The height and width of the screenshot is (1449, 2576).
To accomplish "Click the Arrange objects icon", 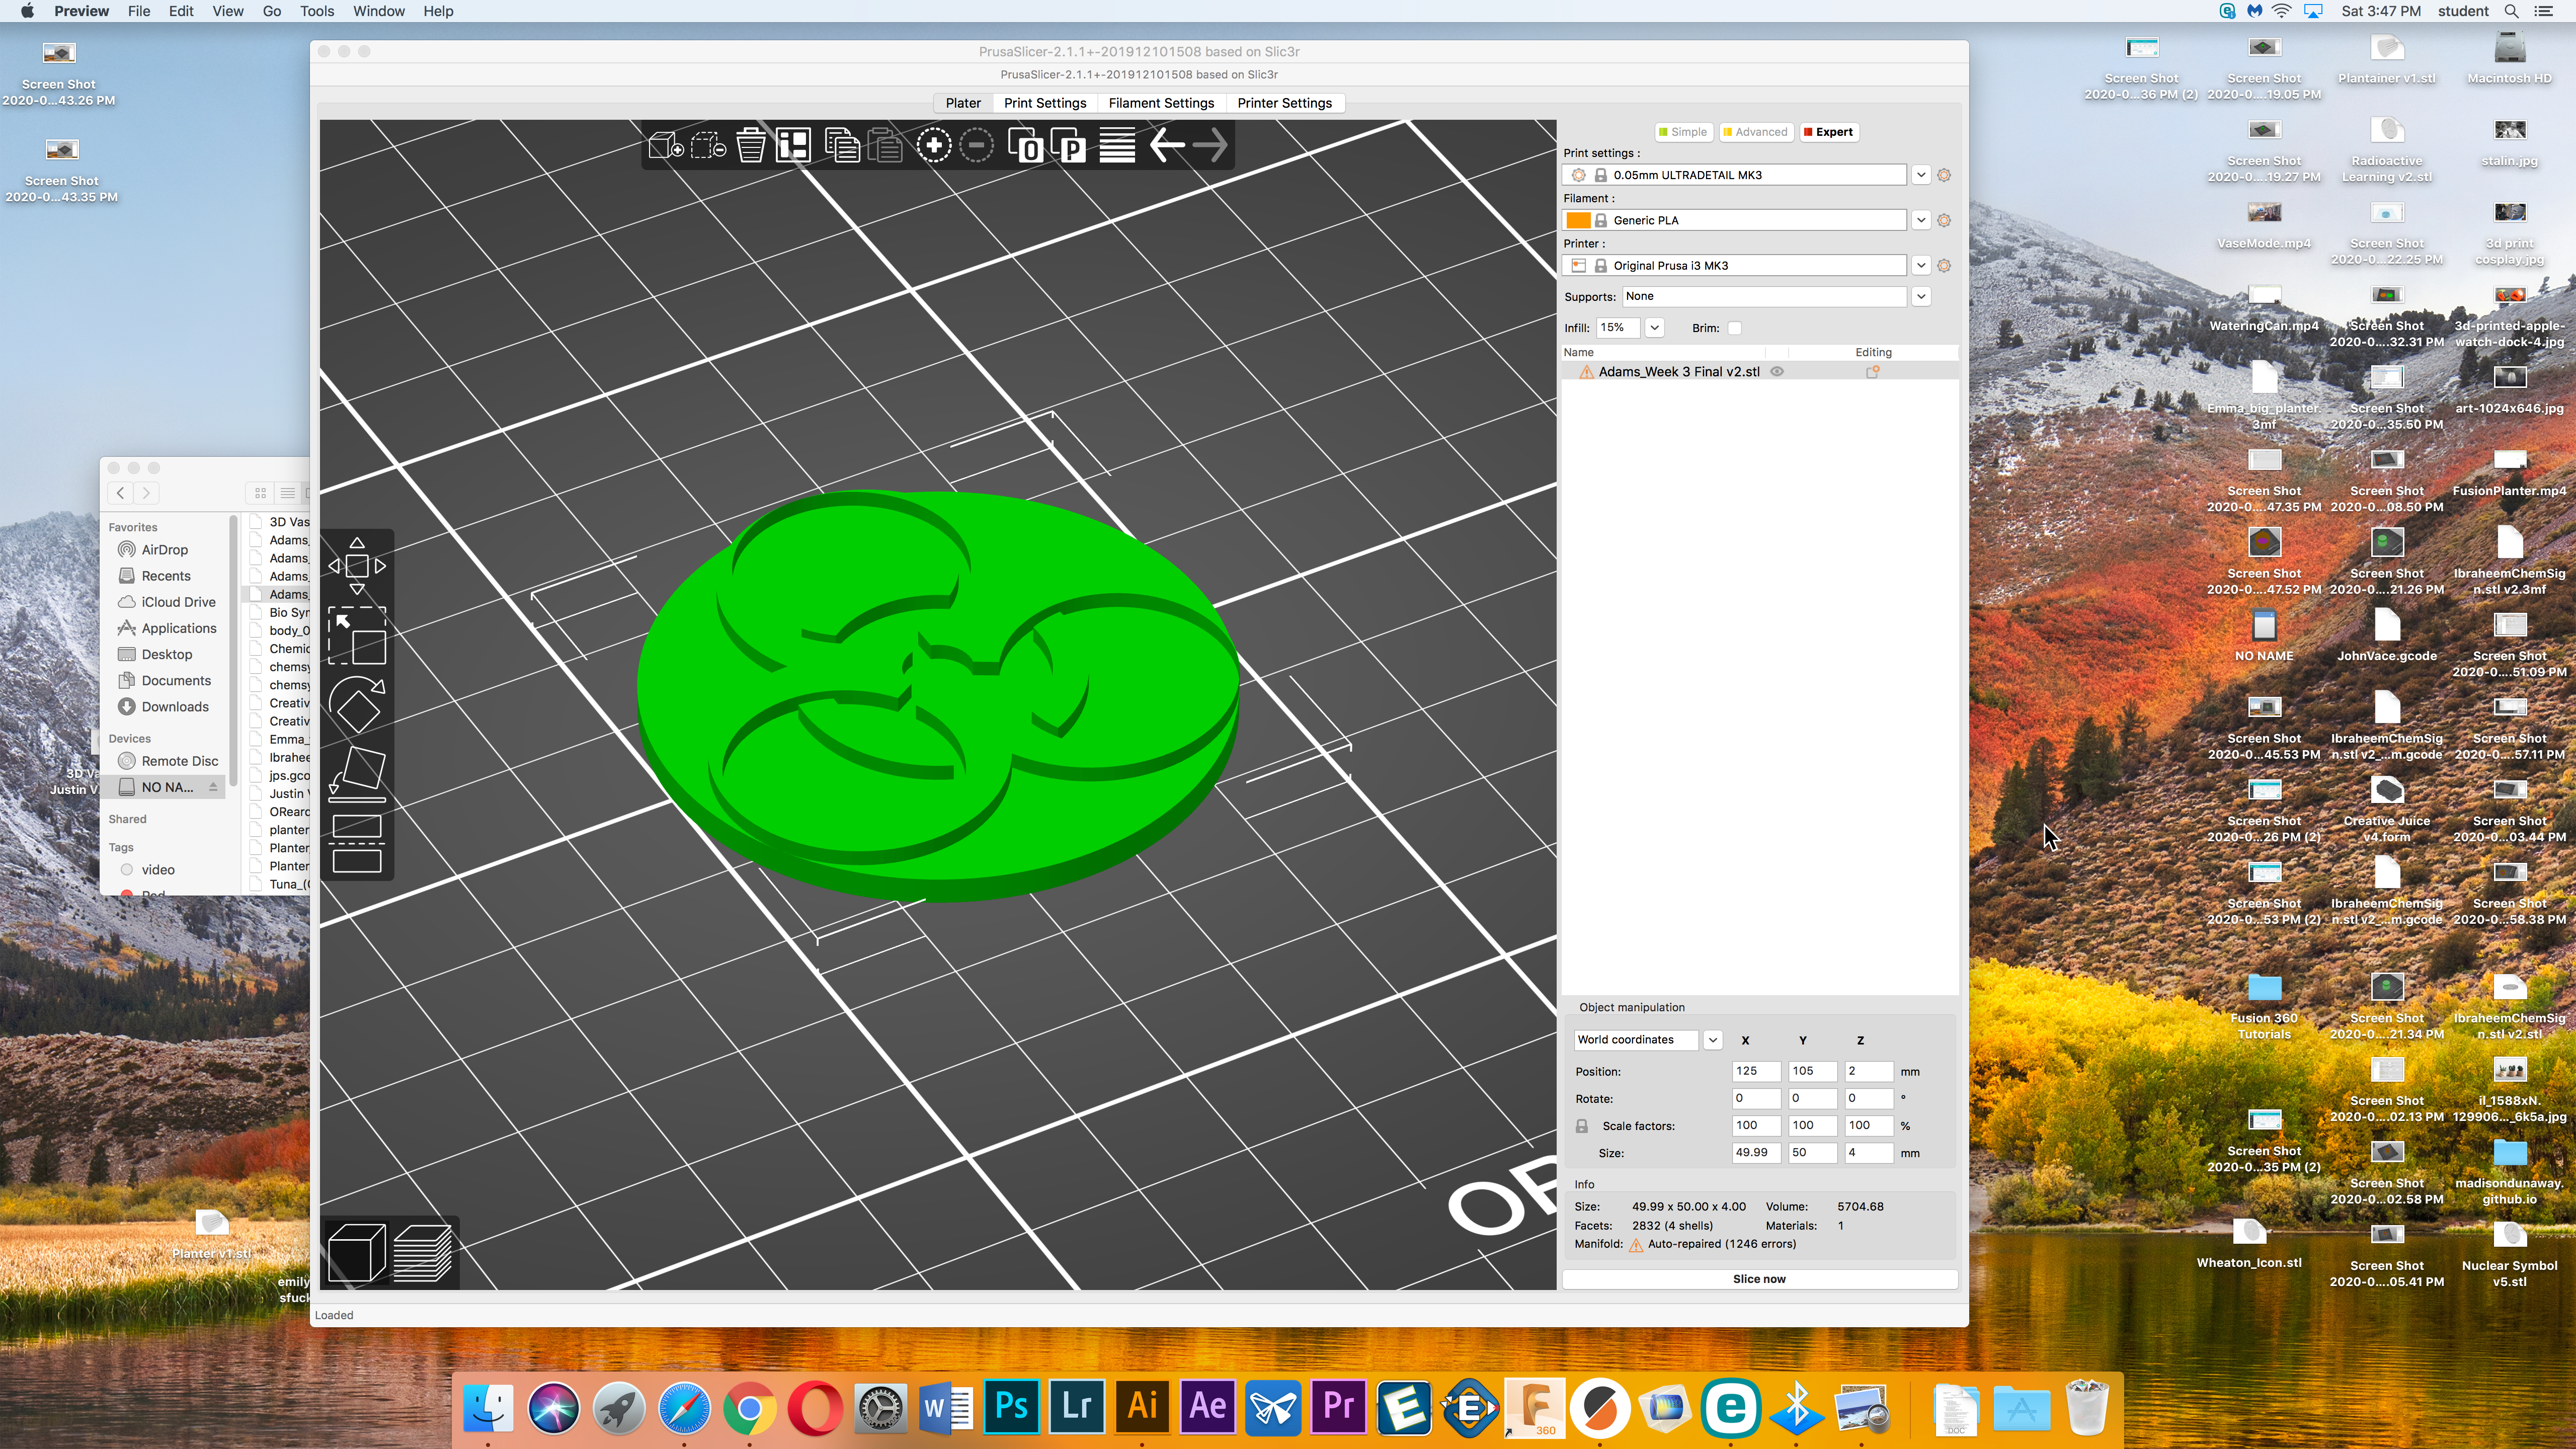I will click(793, 146).
